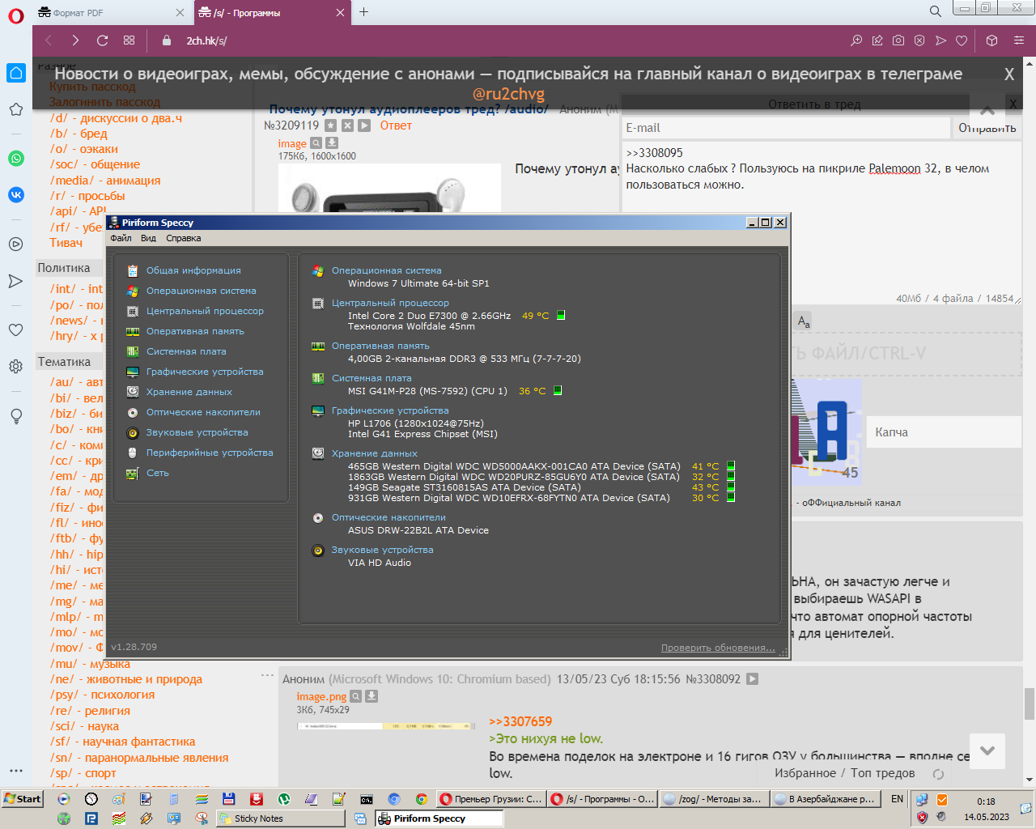
Task: Select Хранение данных in Speccy sidebar
Action: (x=189, y=392)
